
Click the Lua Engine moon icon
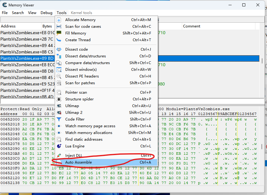pyautogui.click(x=59, y=146)
